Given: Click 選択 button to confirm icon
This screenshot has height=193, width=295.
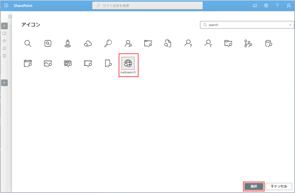Looking at the screenshot, I should [x=253, y=186].
